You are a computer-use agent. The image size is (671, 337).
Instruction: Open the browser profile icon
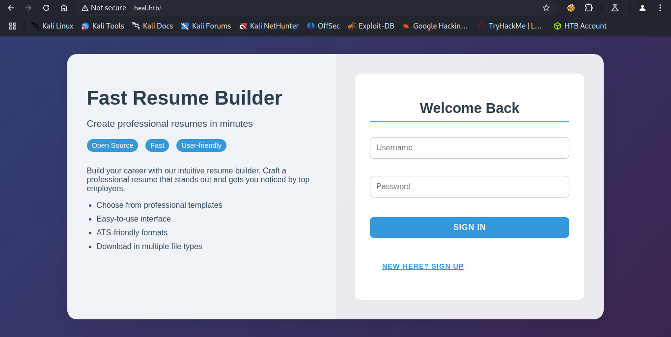click(x=642, y=8)
